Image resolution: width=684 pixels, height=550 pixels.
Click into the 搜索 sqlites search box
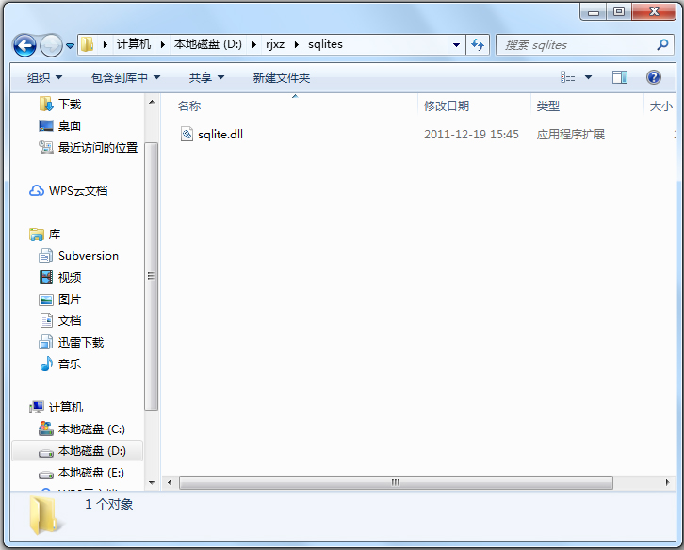575,44
